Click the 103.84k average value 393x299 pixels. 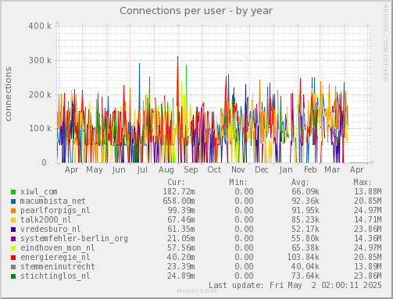click(x=303, y=258)
